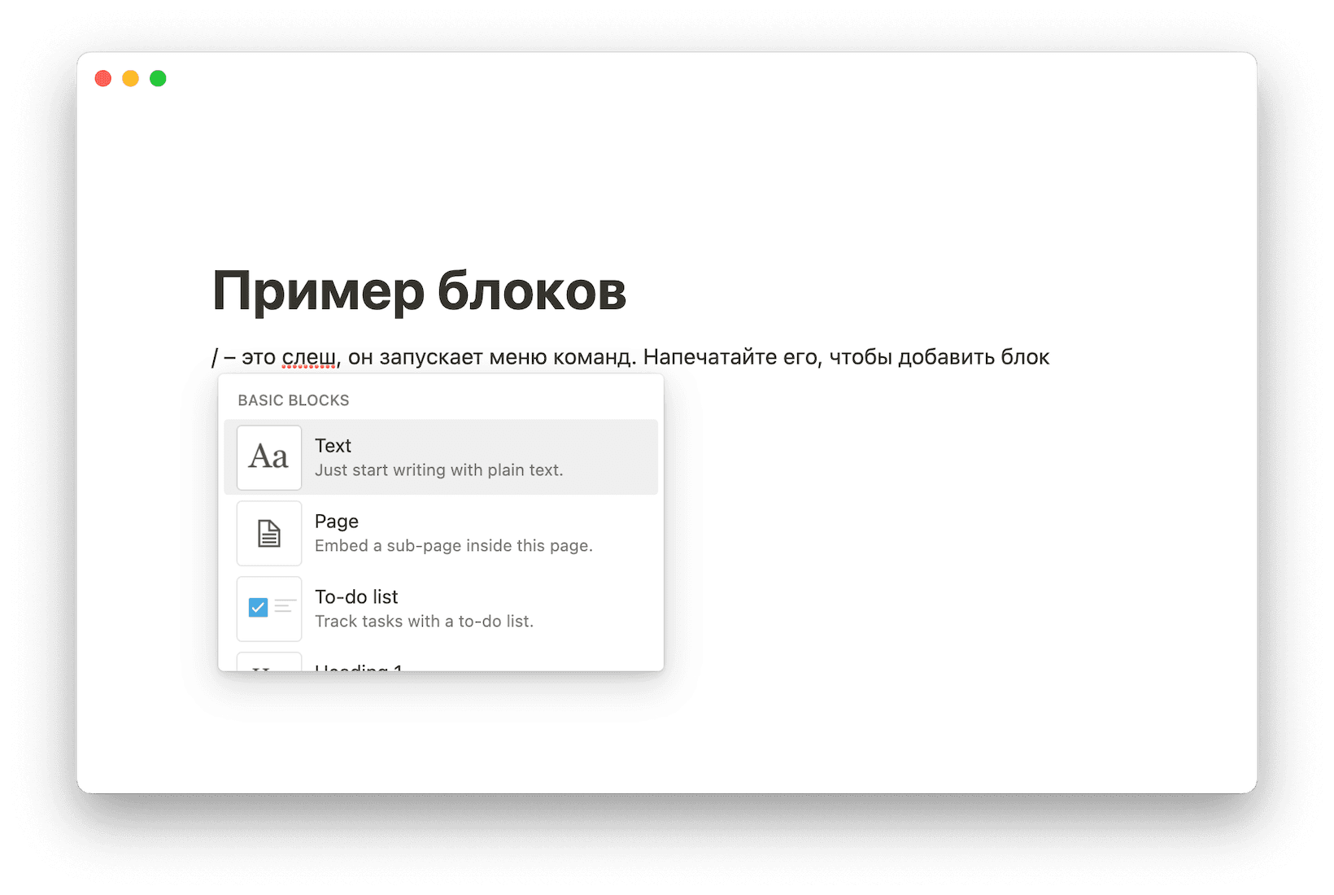Click the underlined word слеш
This screenshot has width=1334, height=895.
click(x=309, y=357)
